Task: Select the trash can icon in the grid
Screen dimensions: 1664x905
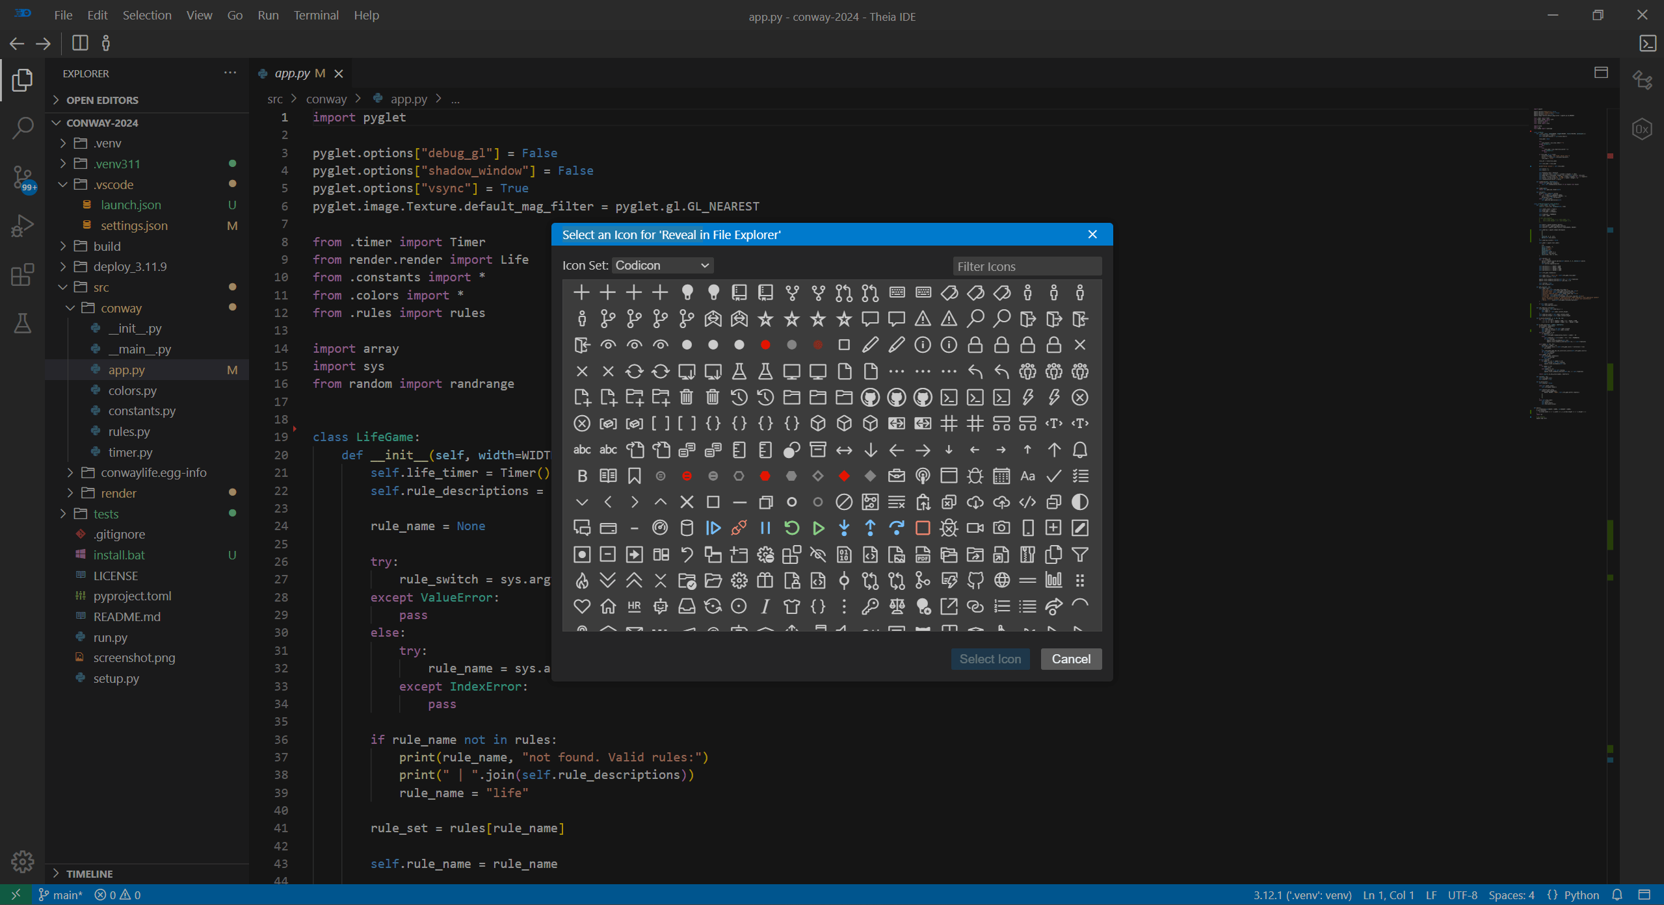Action: point(686,397)
